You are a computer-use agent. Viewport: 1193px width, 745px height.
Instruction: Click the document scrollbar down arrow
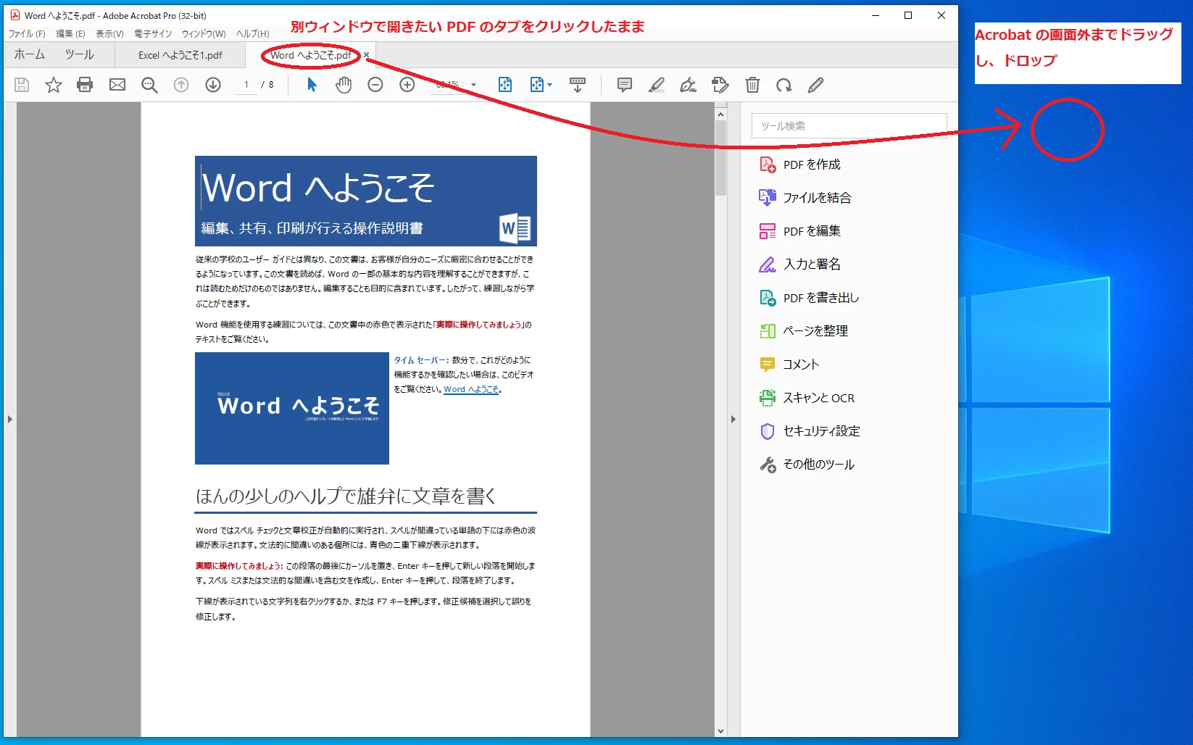point(720,731)
